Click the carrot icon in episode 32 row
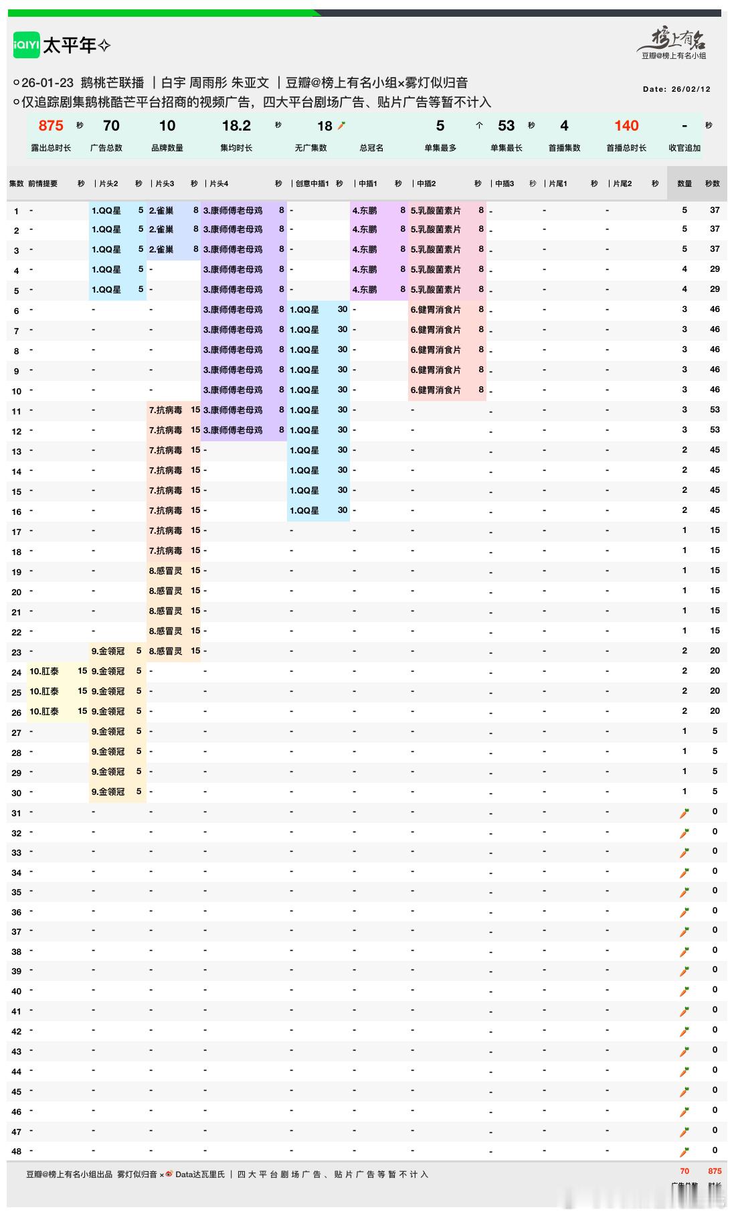This screenshot has height=1216, width=732. 684,833
